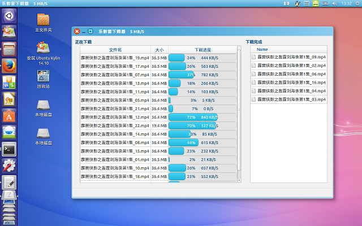This screenshot has height=226, width=362.
Task: Click the 13:32 clock in the panel
Action: (x=346, y=3)
